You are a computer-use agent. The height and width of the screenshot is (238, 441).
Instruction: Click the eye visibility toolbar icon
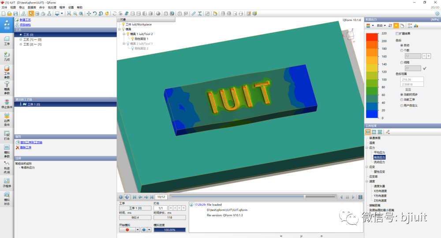(121, 14)
